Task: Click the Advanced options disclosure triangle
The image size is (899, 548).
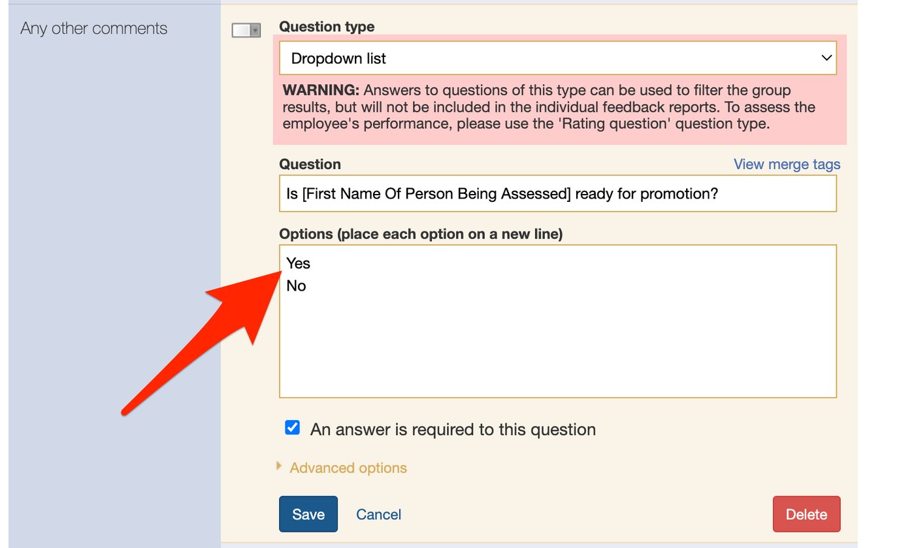Action: [x=279, y=466]
